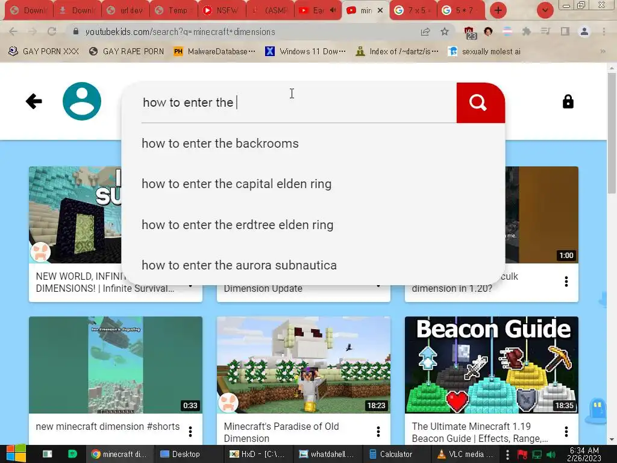Click in the search text field
The width and height of the screenshot is (617, 463).
click(299, 102)
